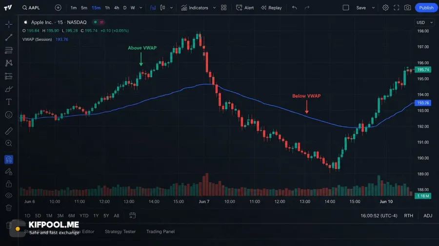The width and height of the screenshot is (439, 246).
Task: Select the ruler measure tool
Action: (9, 131)
